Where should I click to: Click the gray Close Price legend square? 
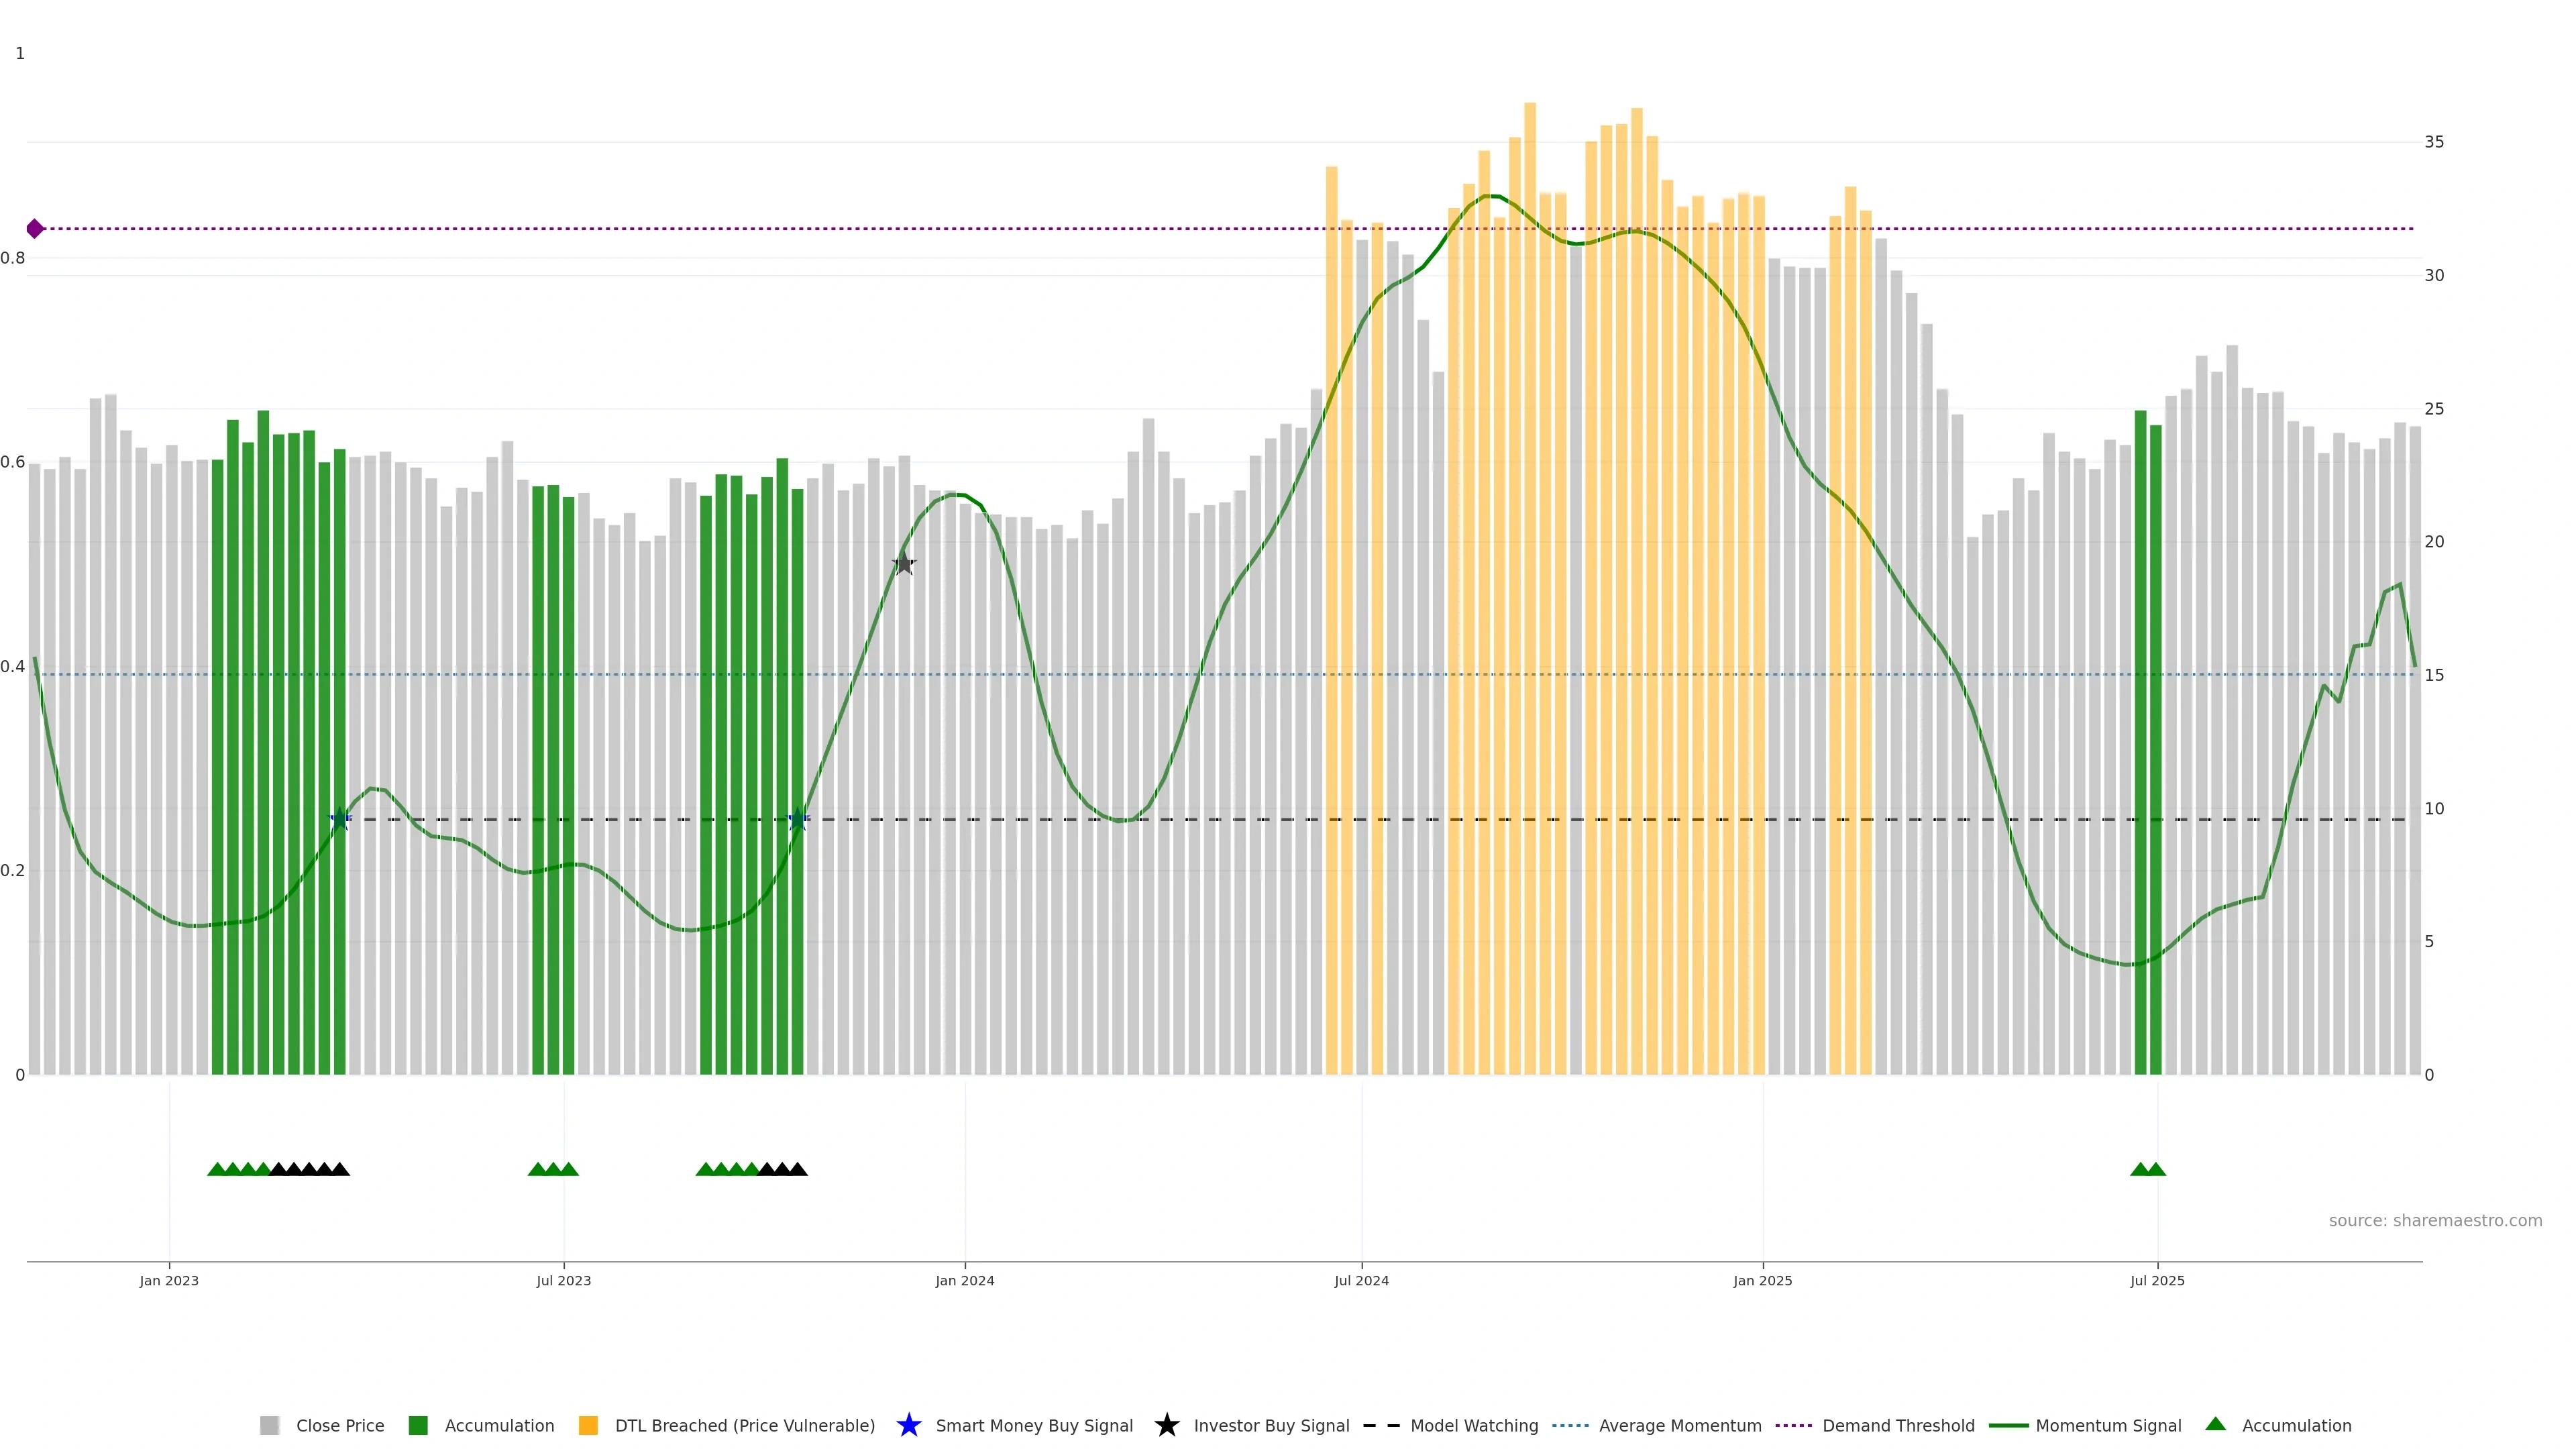coord(269,1425)
